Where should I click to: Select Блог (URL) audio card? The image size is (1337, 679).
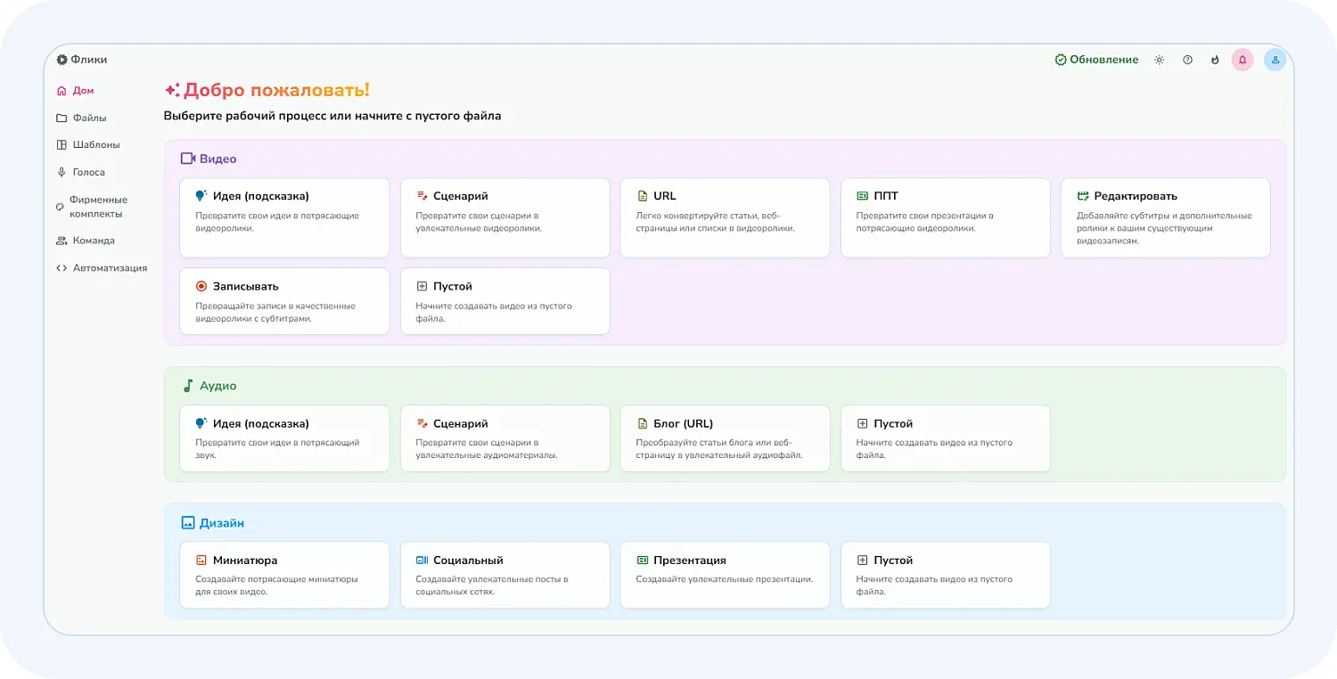pos(725,438)
